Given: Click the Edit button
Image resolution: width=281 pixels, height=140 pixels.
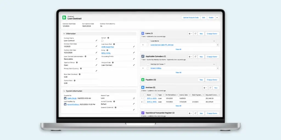Looking at the screenshot, I should [204, 17].
